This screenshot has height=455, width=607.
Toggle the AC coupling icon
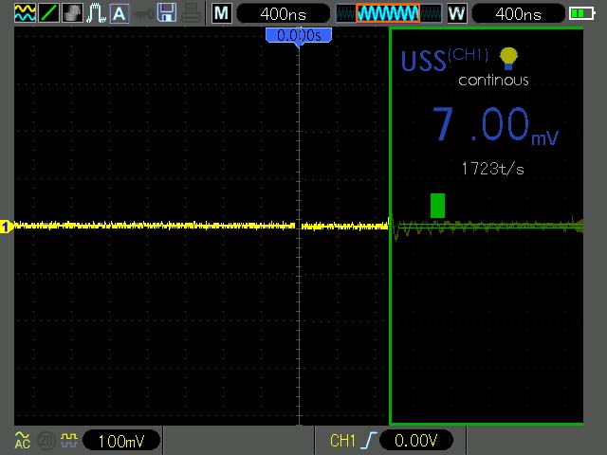tap(23, 440)
